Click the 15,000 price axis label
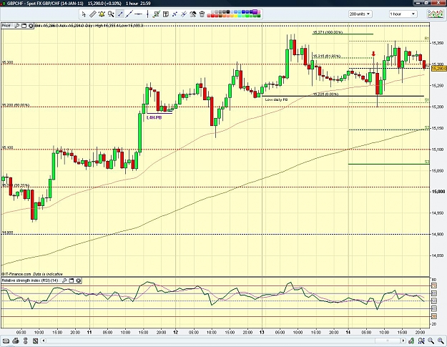Image resolution: width=447 pixels, height=347 pixels. point(438,192)
